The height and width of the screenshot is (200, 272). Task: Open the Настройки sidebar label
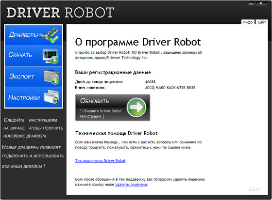click(x=24, y=97)
